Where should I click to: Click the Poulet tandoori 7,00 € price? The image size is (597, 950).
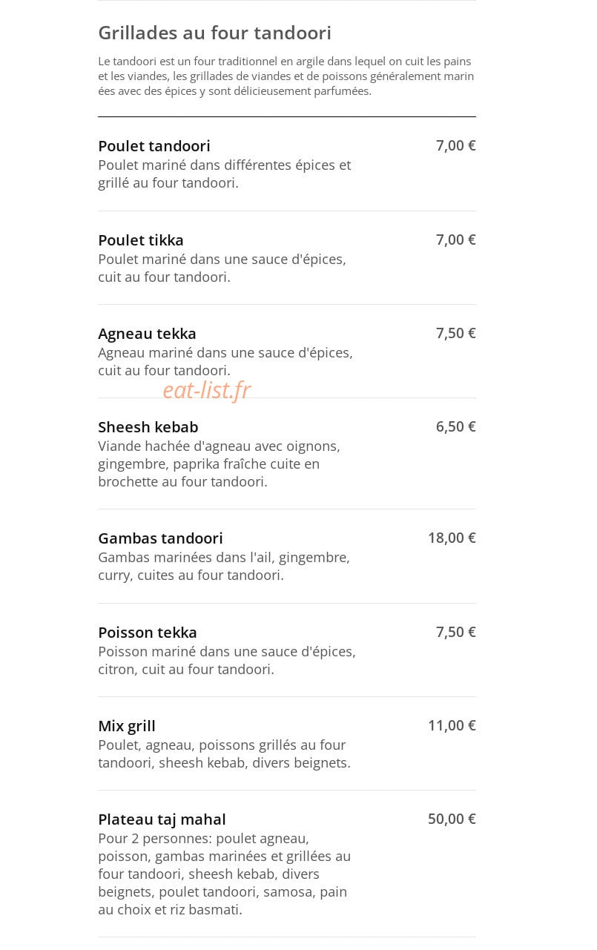[455, 145]
